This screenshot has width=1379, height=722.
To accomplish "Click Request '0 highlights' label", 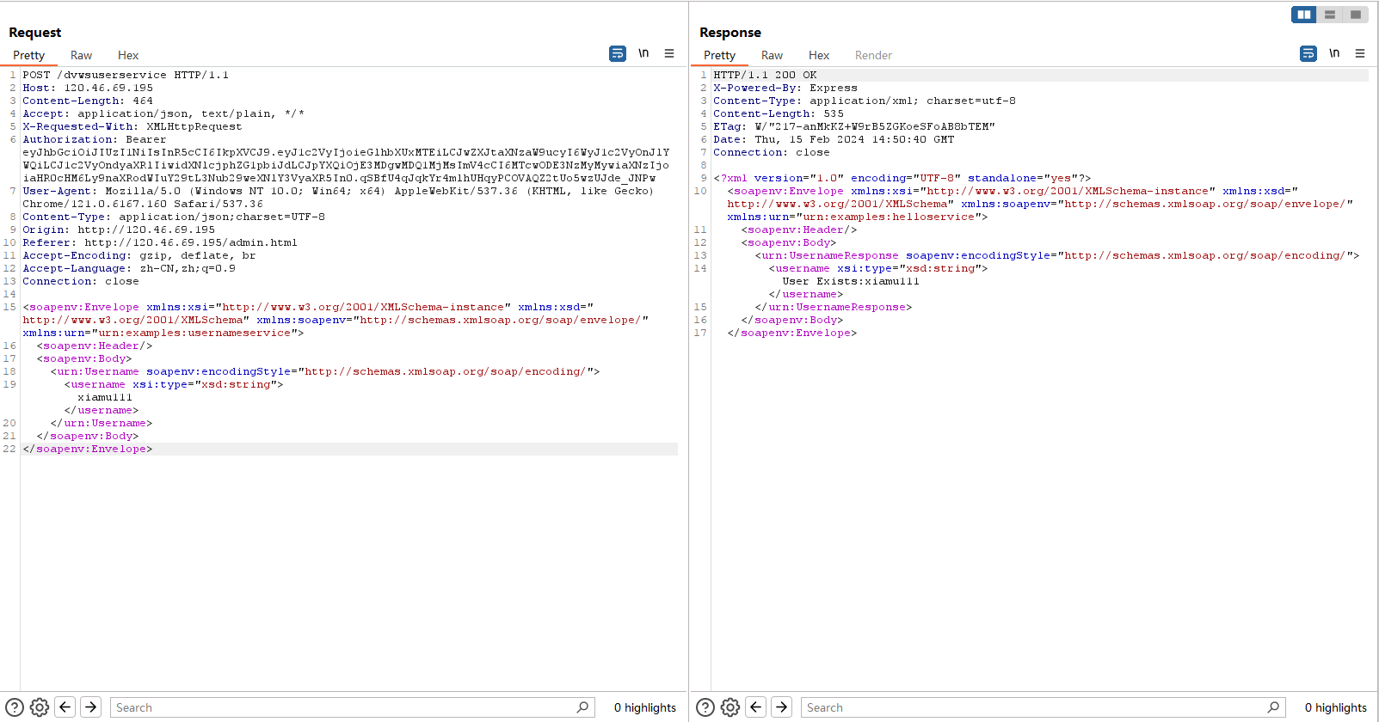I will (x=645, y=707).
